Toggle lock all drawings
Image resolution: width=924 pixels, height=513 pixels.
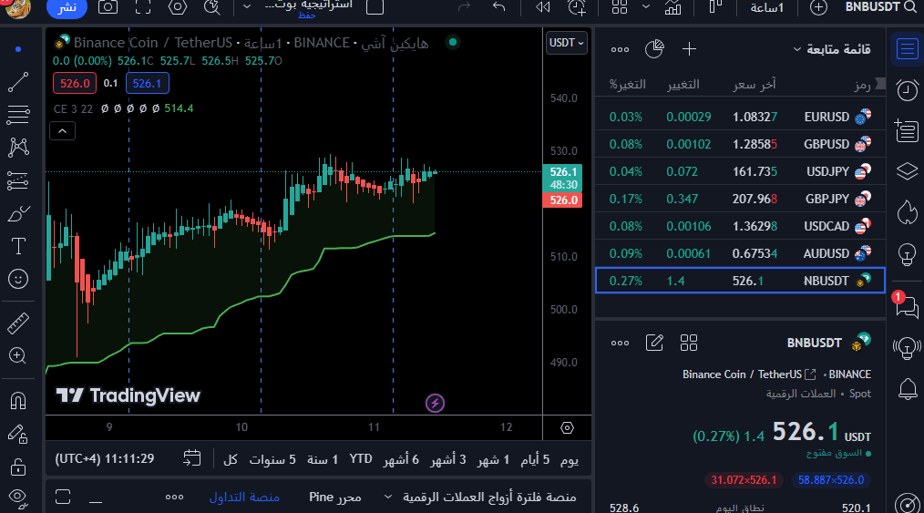(18, 467)
